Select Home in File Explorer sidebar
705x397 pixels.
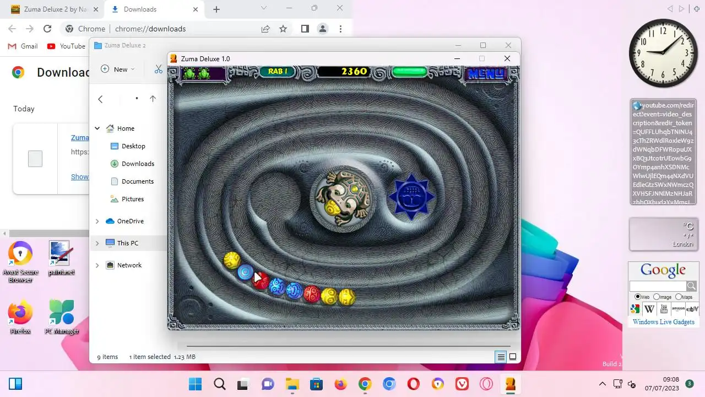126,128
